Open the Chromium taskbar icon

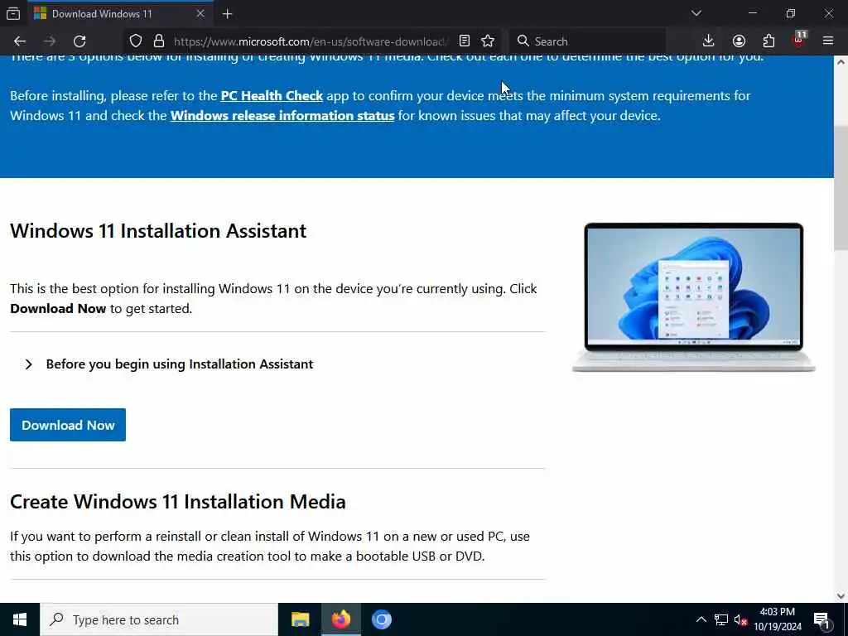coord(381,619)
